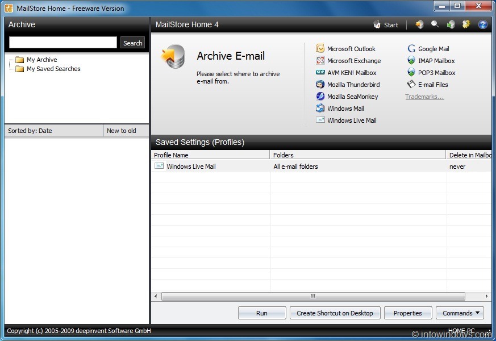Click the archive search text field
The width and height of the screenshot is (496, 341).
[63, 43]
